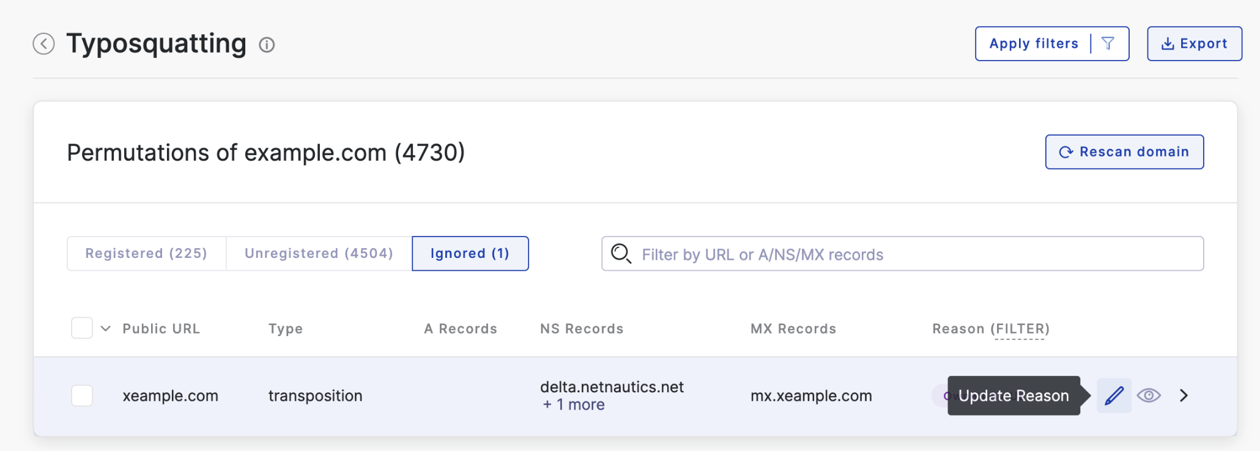Click the search magnifier icon
The image size is (1260, 451).
pyautogui.click(x=621, y=254)
